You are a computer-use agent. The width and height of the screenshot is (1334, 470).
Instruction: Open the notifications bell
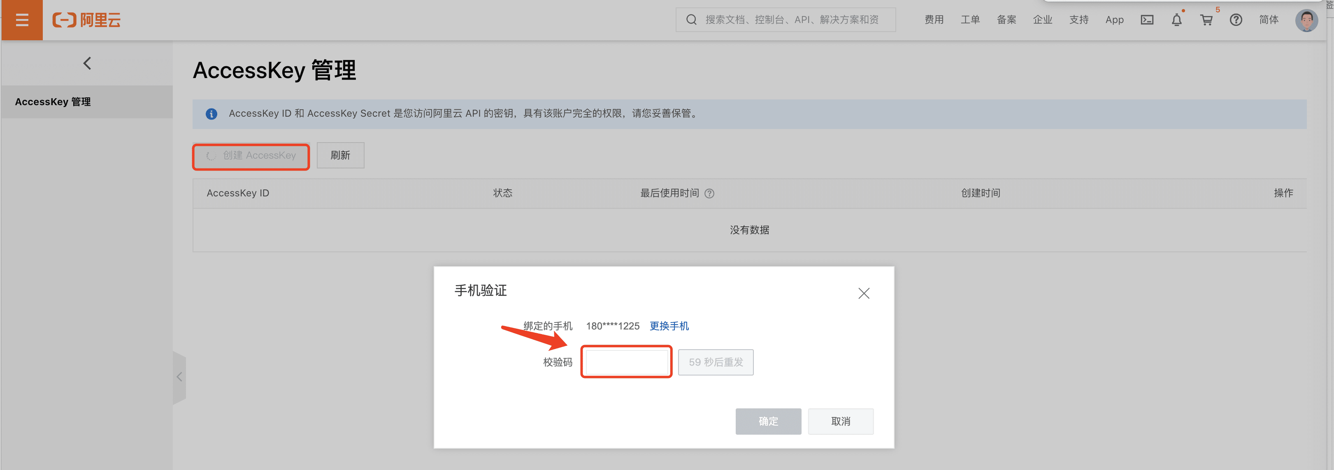pos(1176,20)
